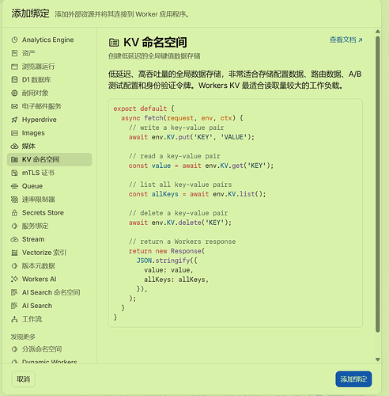Click the Analytics Engine clock icon

pyautogui.click(x=14, y=40)
